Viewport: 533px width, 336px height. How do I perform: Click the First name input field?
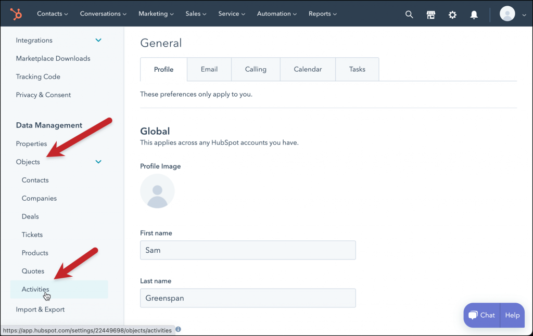pos(248,250)
